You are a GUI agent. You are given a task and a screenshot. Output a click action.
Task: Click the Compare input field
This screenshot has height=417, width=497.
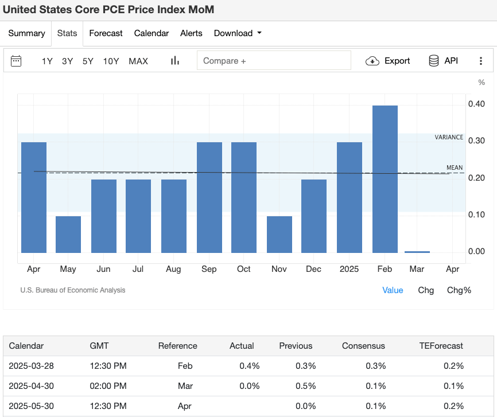[x=274, y=61]
